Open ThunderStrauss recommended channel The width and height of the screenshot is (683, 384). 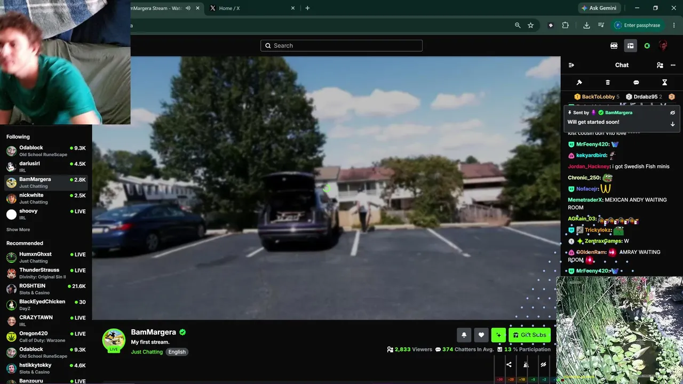tap(46, 273)
